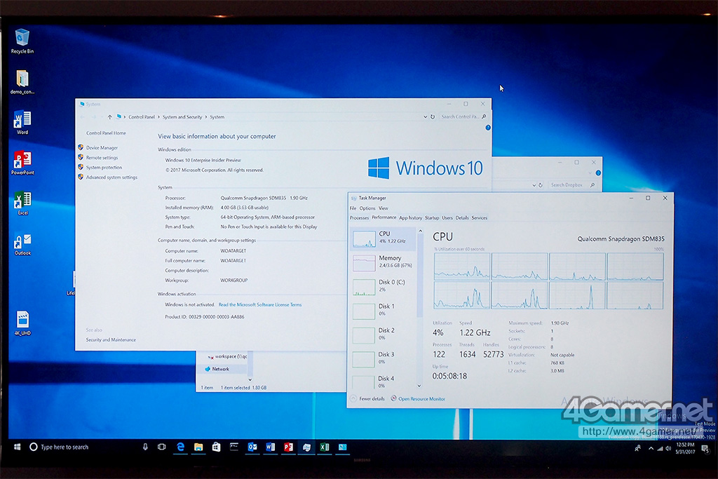This screenshot has height=479, width=718.
Task: Select Memory in Task Manager performance list
Action: click(384, 262)
